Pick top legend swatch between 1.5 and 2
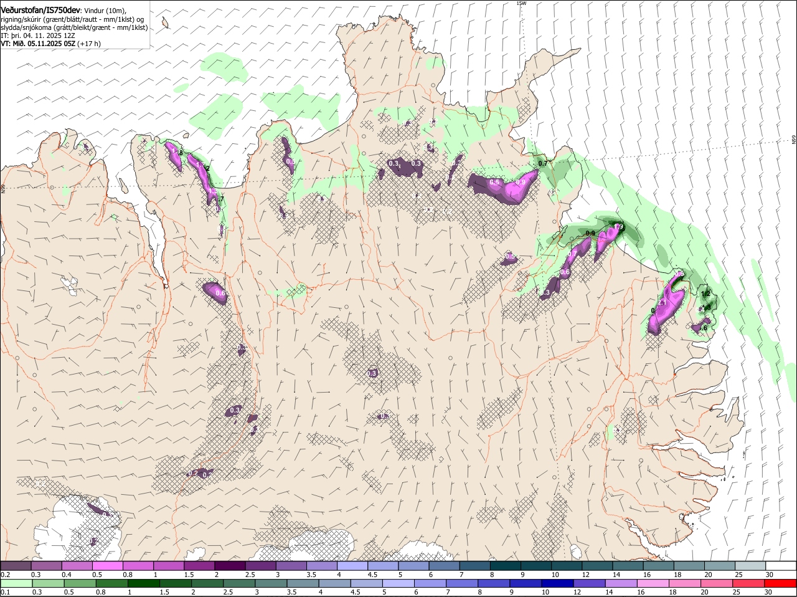 click(x=199, y=566)
